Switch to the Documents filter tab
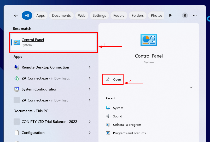Image resolution: width=210 pixels, height=142 pixels. pyautogui.click(x=61, y=15)
